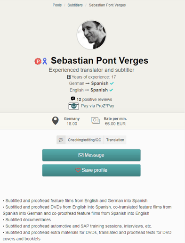Click the positive reviews comment icon
The image size is (185, 243).
[73, 99]
